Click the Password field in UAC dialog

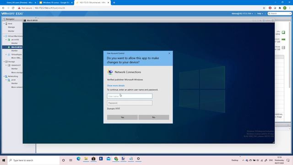click(130, 103)
